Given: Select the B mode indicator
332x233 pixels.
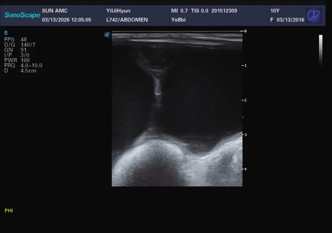Looking at the screenshot, I should [x=6, y=33].
